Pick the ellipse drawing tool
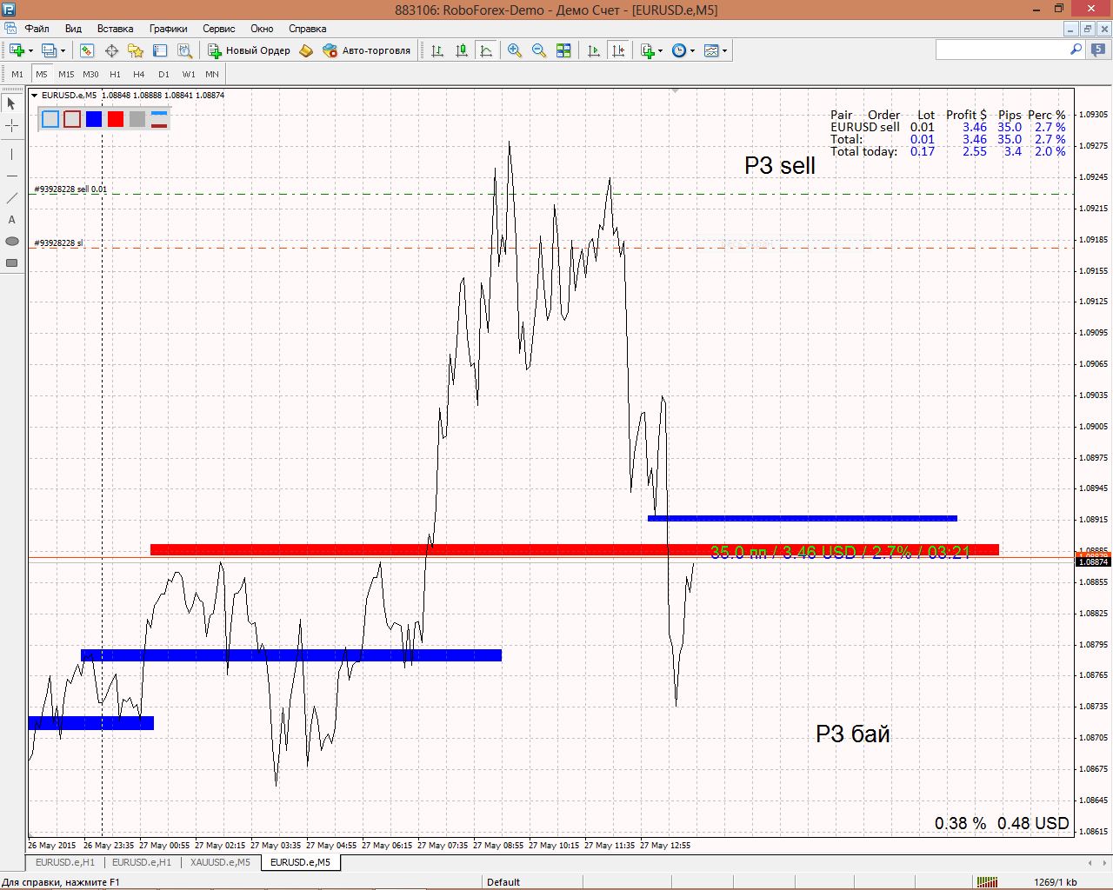This screenshot has width=1113, height=890. pyautogui.click(x=12, y=241)
